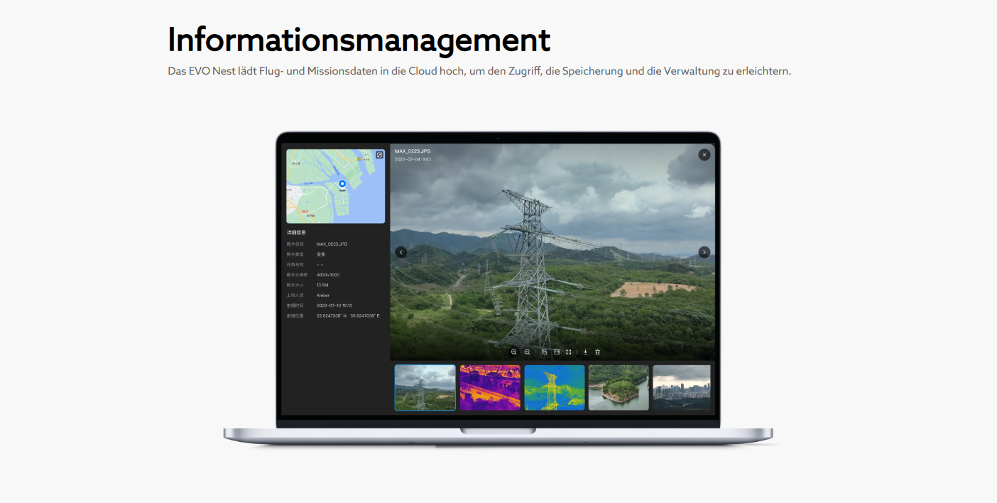997x503 pixels.
Task: Open the purple thermal image thumbnail
Action: pyautogui.click(x=490, y=387)
